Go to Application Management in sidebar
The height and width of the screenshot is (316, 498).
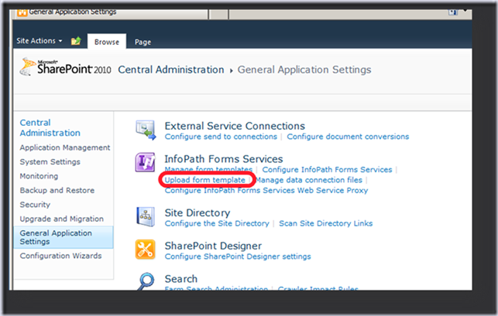click(x=65, y=148)
